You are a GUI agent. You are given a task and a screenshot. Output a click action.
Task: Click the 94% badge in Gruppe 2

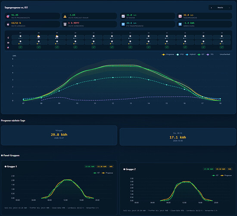point(230,169)
